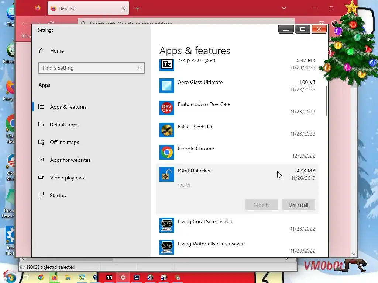The width and height of the screenshot is (378, 283).
Task: Select the Living Waterfalls Screensaver icon
Action: tap(167, 247)
